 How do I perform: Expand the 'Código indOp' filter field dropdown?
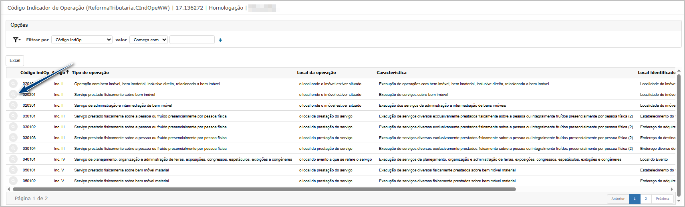pyautogui.click(x=82, y=40)
